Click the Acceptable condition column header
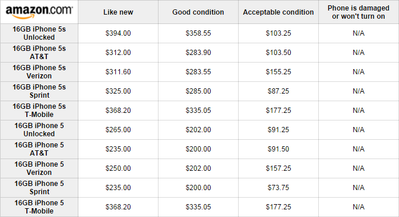 point(278,12)
